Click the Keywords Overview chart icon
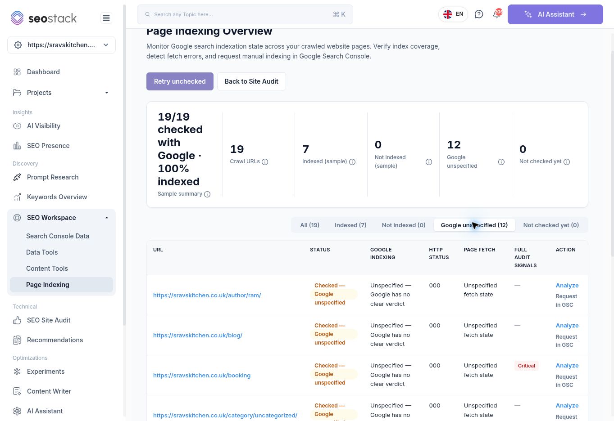614x421 pixels. click(x=17, y=197)
